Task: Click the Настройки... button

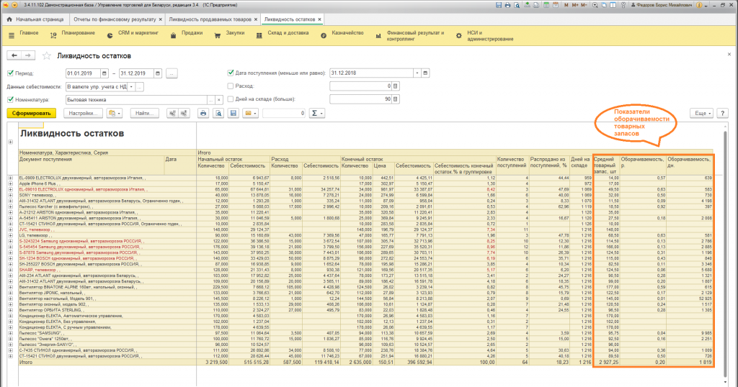Action: click(81, 113)
